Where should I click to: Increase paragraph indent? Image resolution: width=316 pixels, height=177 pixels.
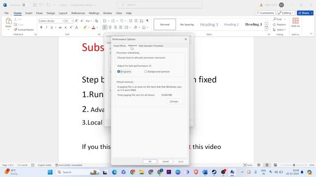click(136, 21)
